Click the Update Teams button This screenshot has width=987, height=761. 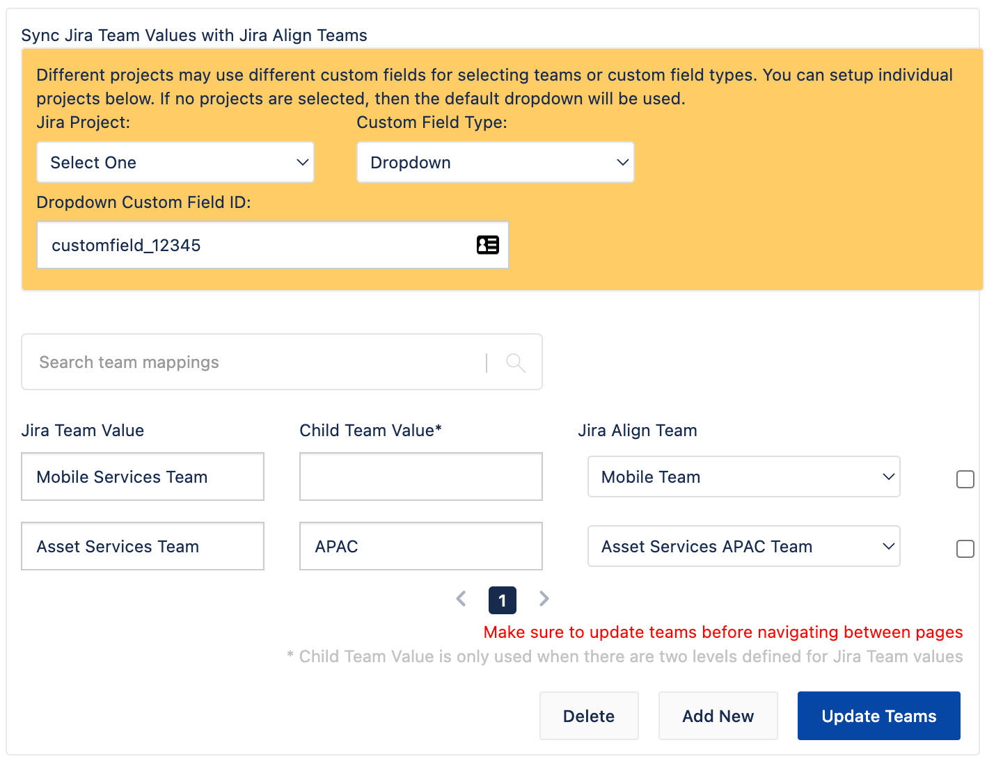click(x=878, y=716)
